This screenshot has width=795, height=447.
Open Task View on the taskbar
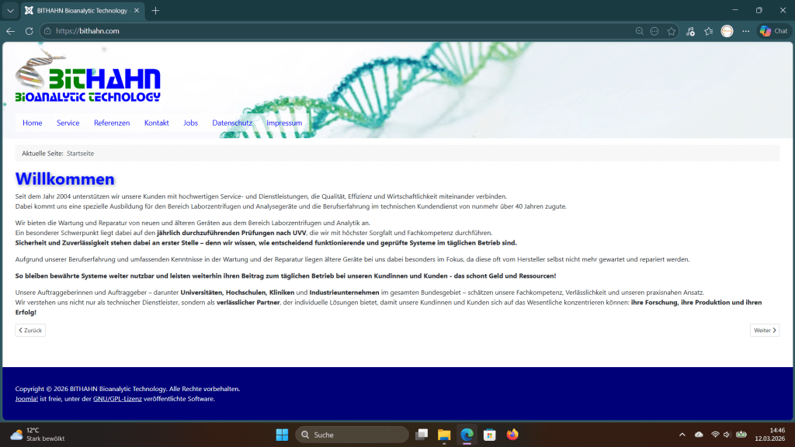click(x=422, y=435)
